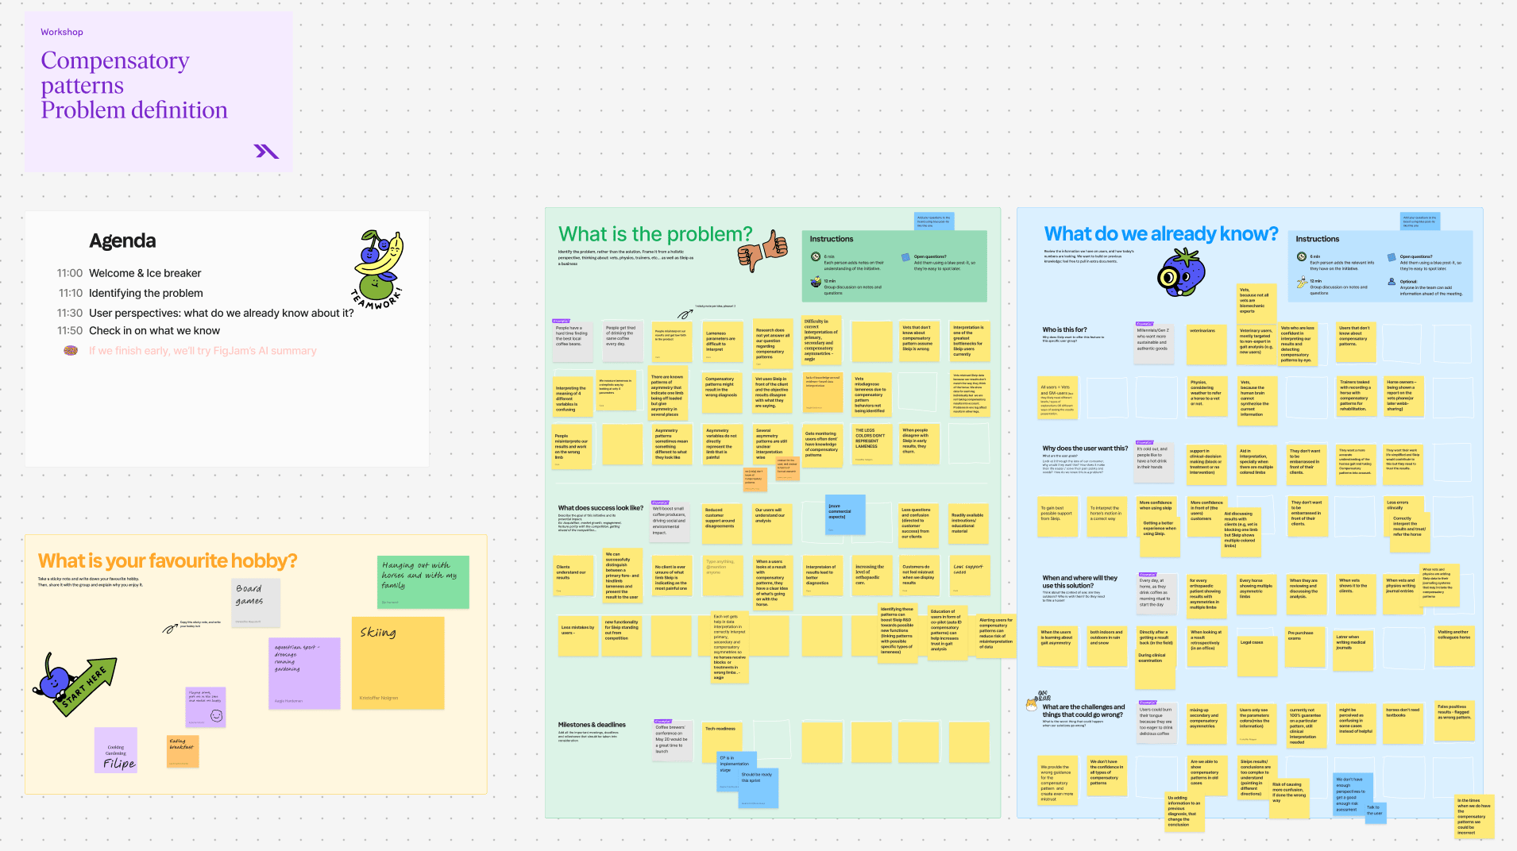
Task: Select the 'FigJam's AI summary' agenda line
Action: point(203,351)
